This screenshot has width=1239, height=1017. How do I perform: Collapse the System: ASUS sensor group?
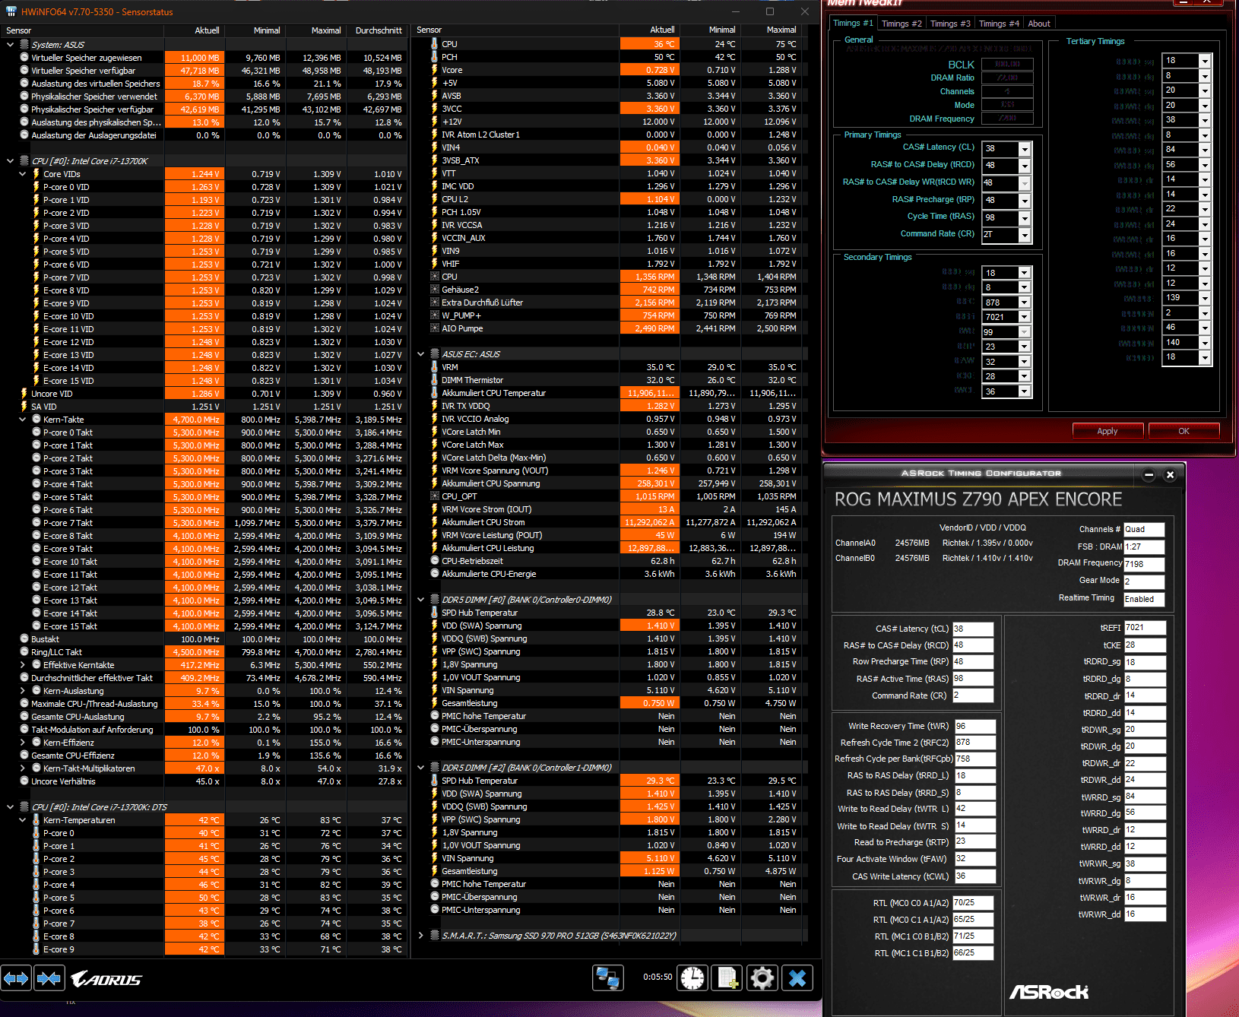[x=10, y=45]
